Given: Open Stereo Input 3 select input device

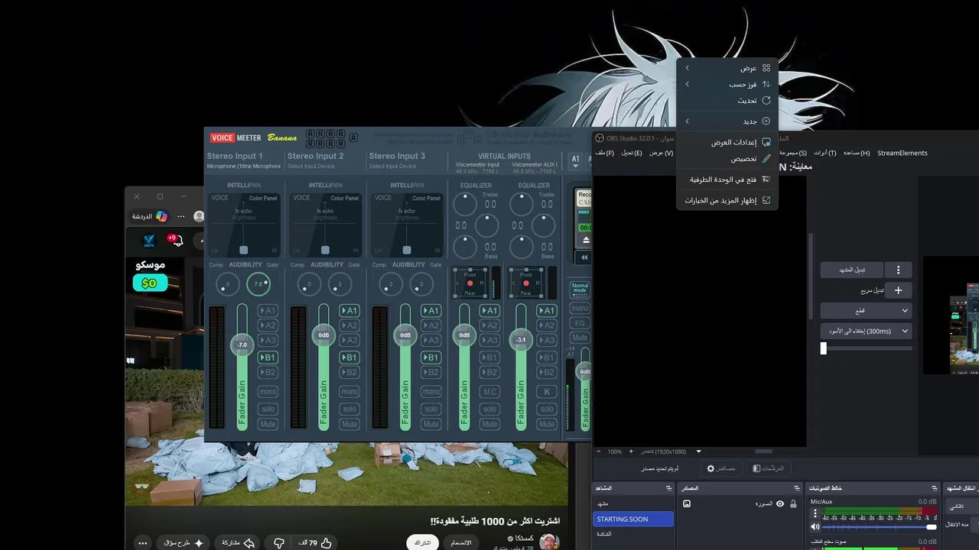Looking at the screenshot, I should (x=392, y=166).
